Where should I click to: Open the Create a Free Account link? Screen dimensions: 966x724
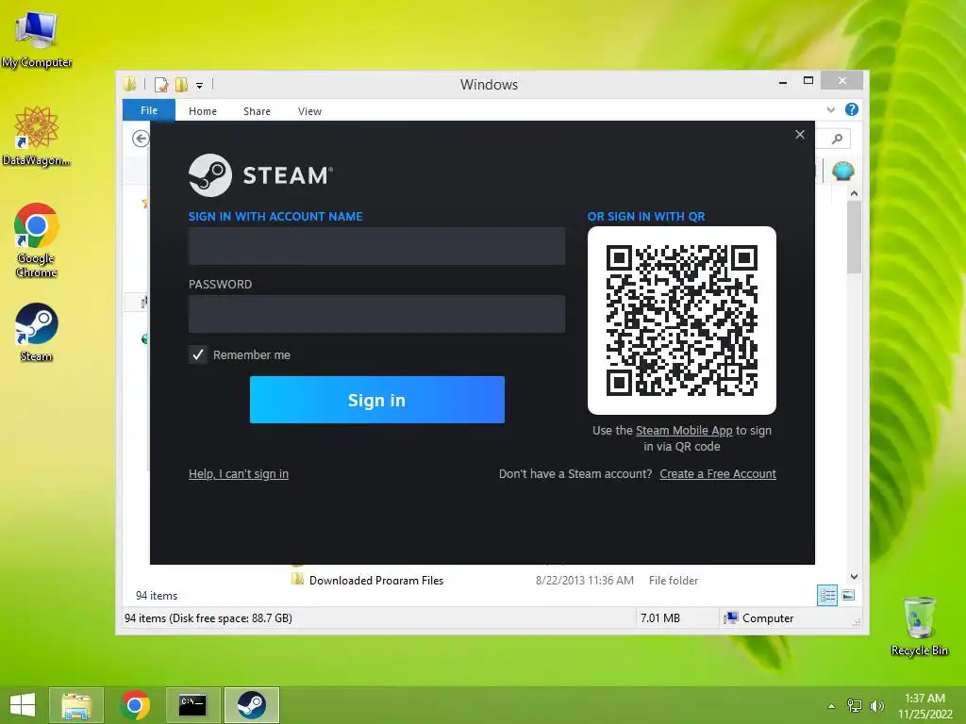click(718, 473)
